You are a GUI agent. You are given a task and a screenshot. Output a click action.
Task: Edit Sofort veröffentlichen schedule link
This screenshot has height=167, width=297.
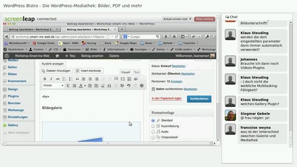tap(191, 89)
